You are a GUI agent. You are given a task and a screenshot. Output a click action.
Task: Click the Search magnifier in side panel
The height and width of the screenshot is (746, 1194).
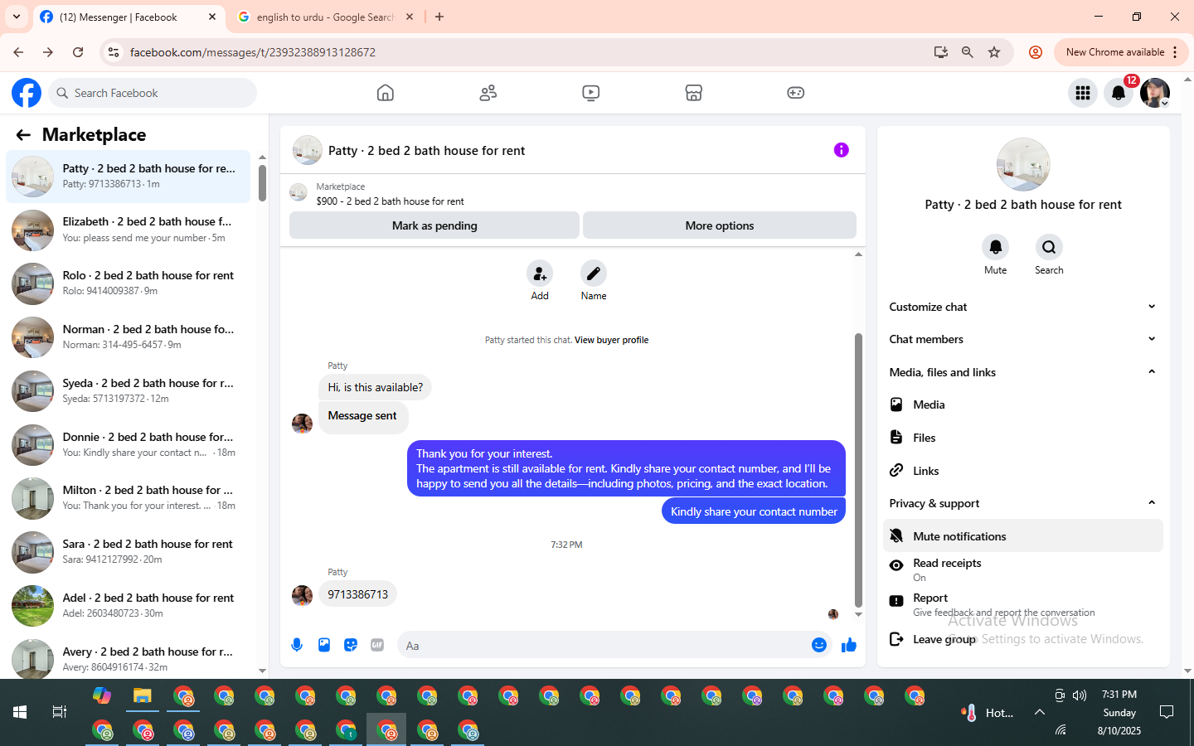click(x=1049, y=247)
